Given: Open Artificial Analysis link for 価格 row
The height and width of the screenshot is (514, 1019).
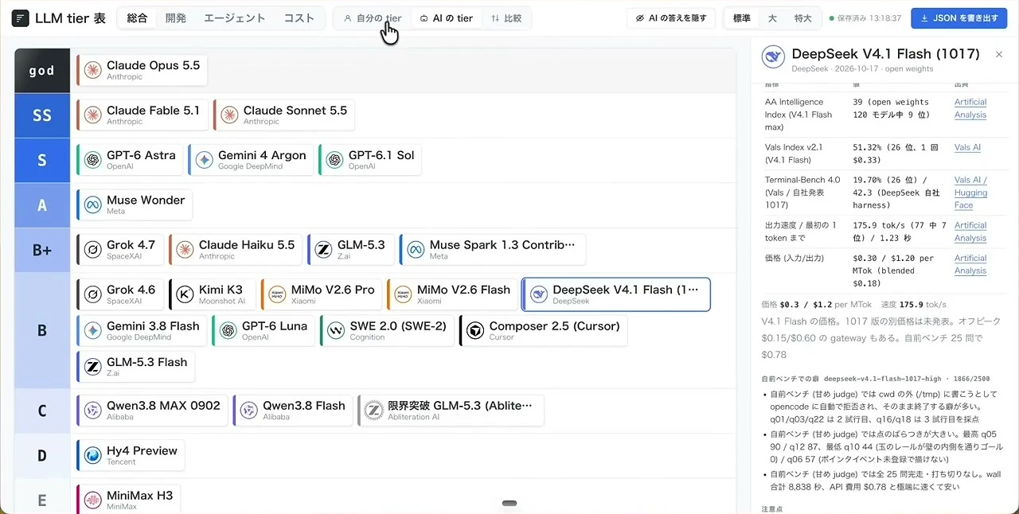Looking at the screenshot, I should click(970, 264).
